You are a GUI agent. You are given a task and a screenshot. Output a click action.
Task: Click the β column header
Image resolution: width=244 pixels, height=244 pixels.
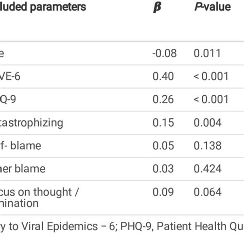coord(157,7)
